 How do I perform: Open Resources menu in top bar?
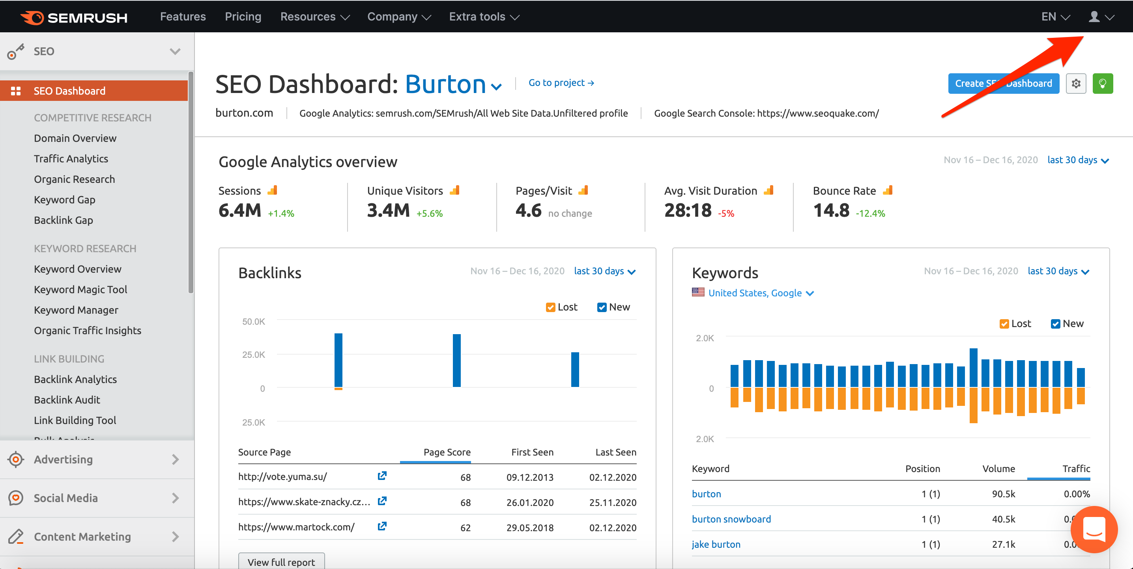[x=315, y=17]
